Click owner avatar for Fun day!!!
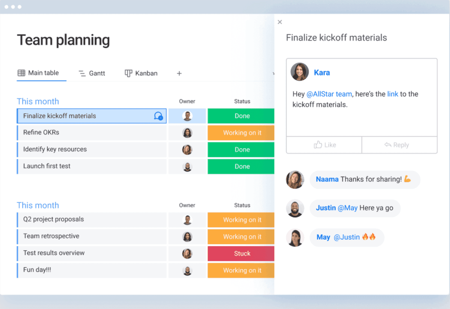Image resolution: width=450 pixels, height=309 pixels. pos(187,270)
